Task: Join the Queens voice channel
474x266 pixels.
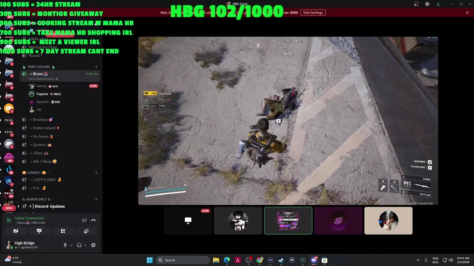Action: [x=59, y=145]
